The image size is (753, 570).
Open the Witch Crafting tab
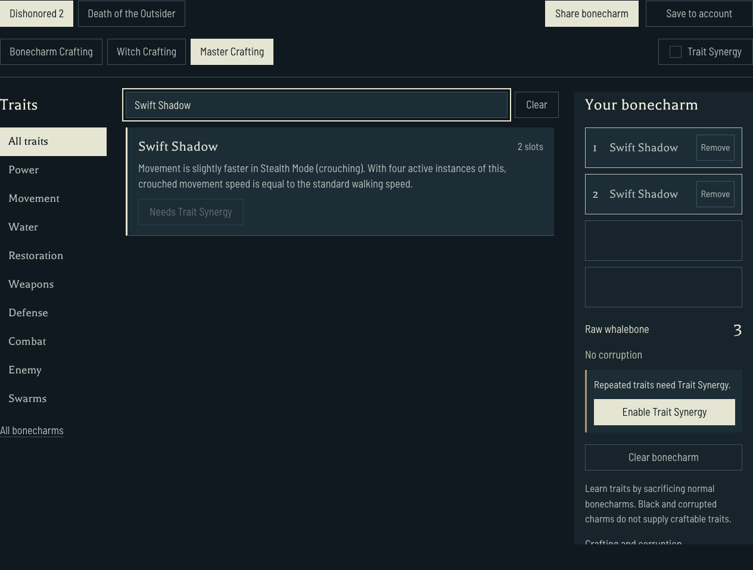147,52
